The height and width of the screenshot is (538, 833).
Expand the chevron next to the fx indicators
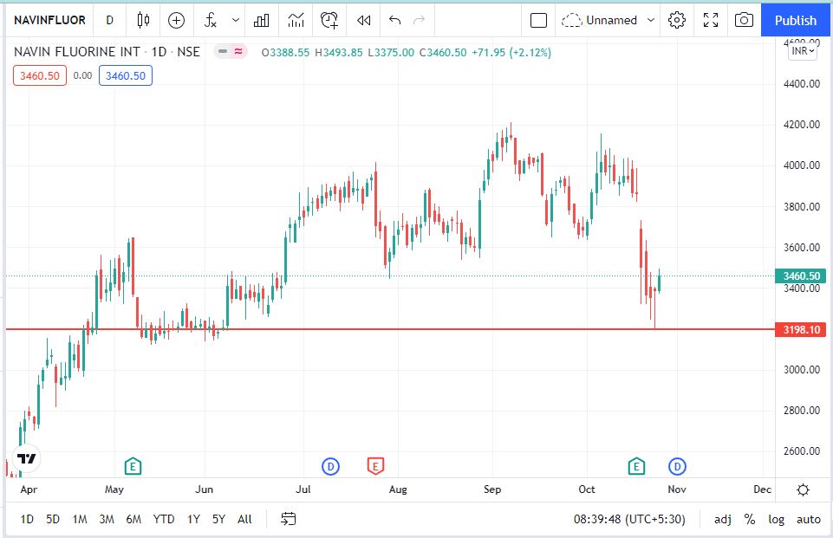click(x=235, y=20)
